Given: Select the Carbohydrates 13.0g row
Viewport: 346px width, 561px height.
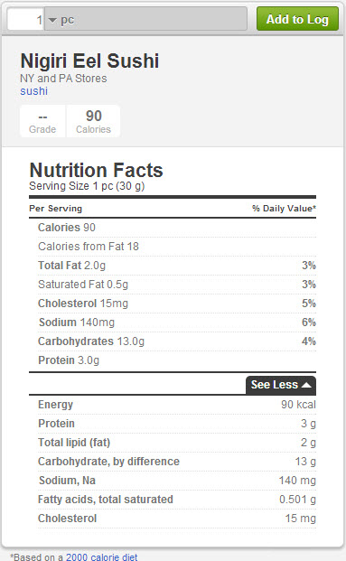Looking at the screenshot, I should pyautogui.click(x=177, y=341).
